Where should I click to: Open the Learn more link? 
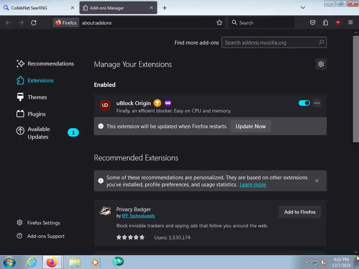[x=253, y=185]
